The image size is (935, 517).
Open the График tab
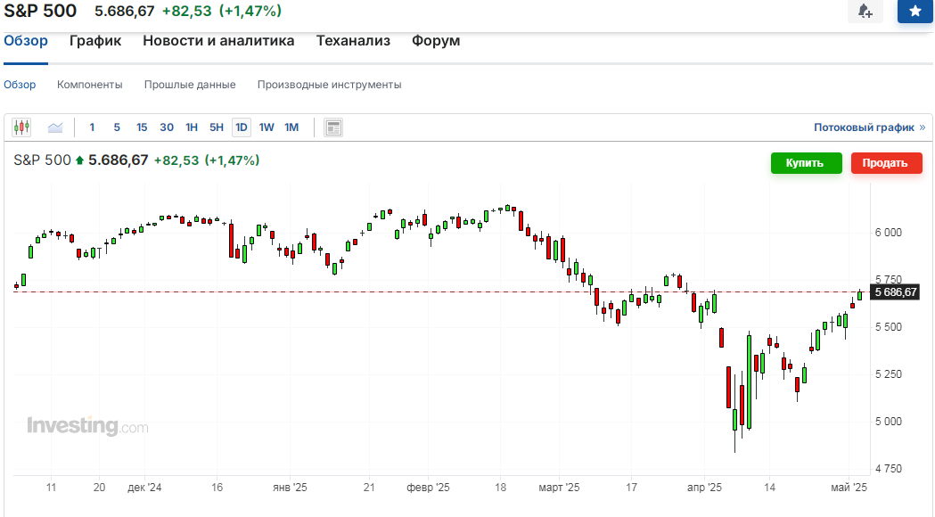95,40
